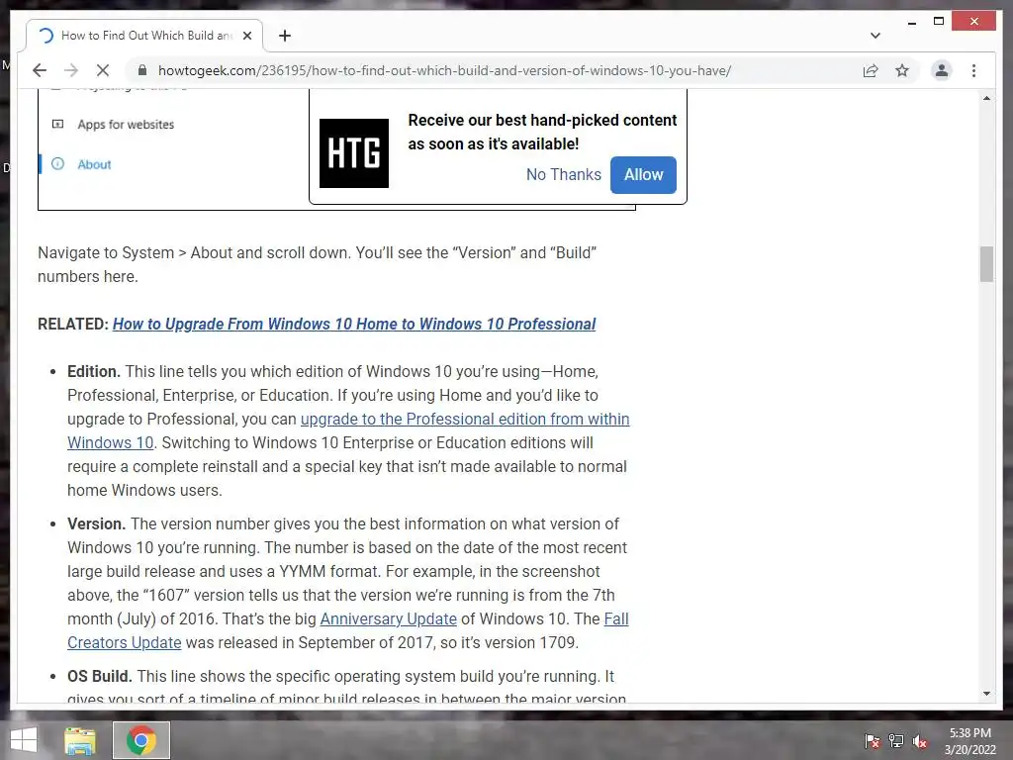
Task: Open Chrome's three-dot menu
Action: 973,70
